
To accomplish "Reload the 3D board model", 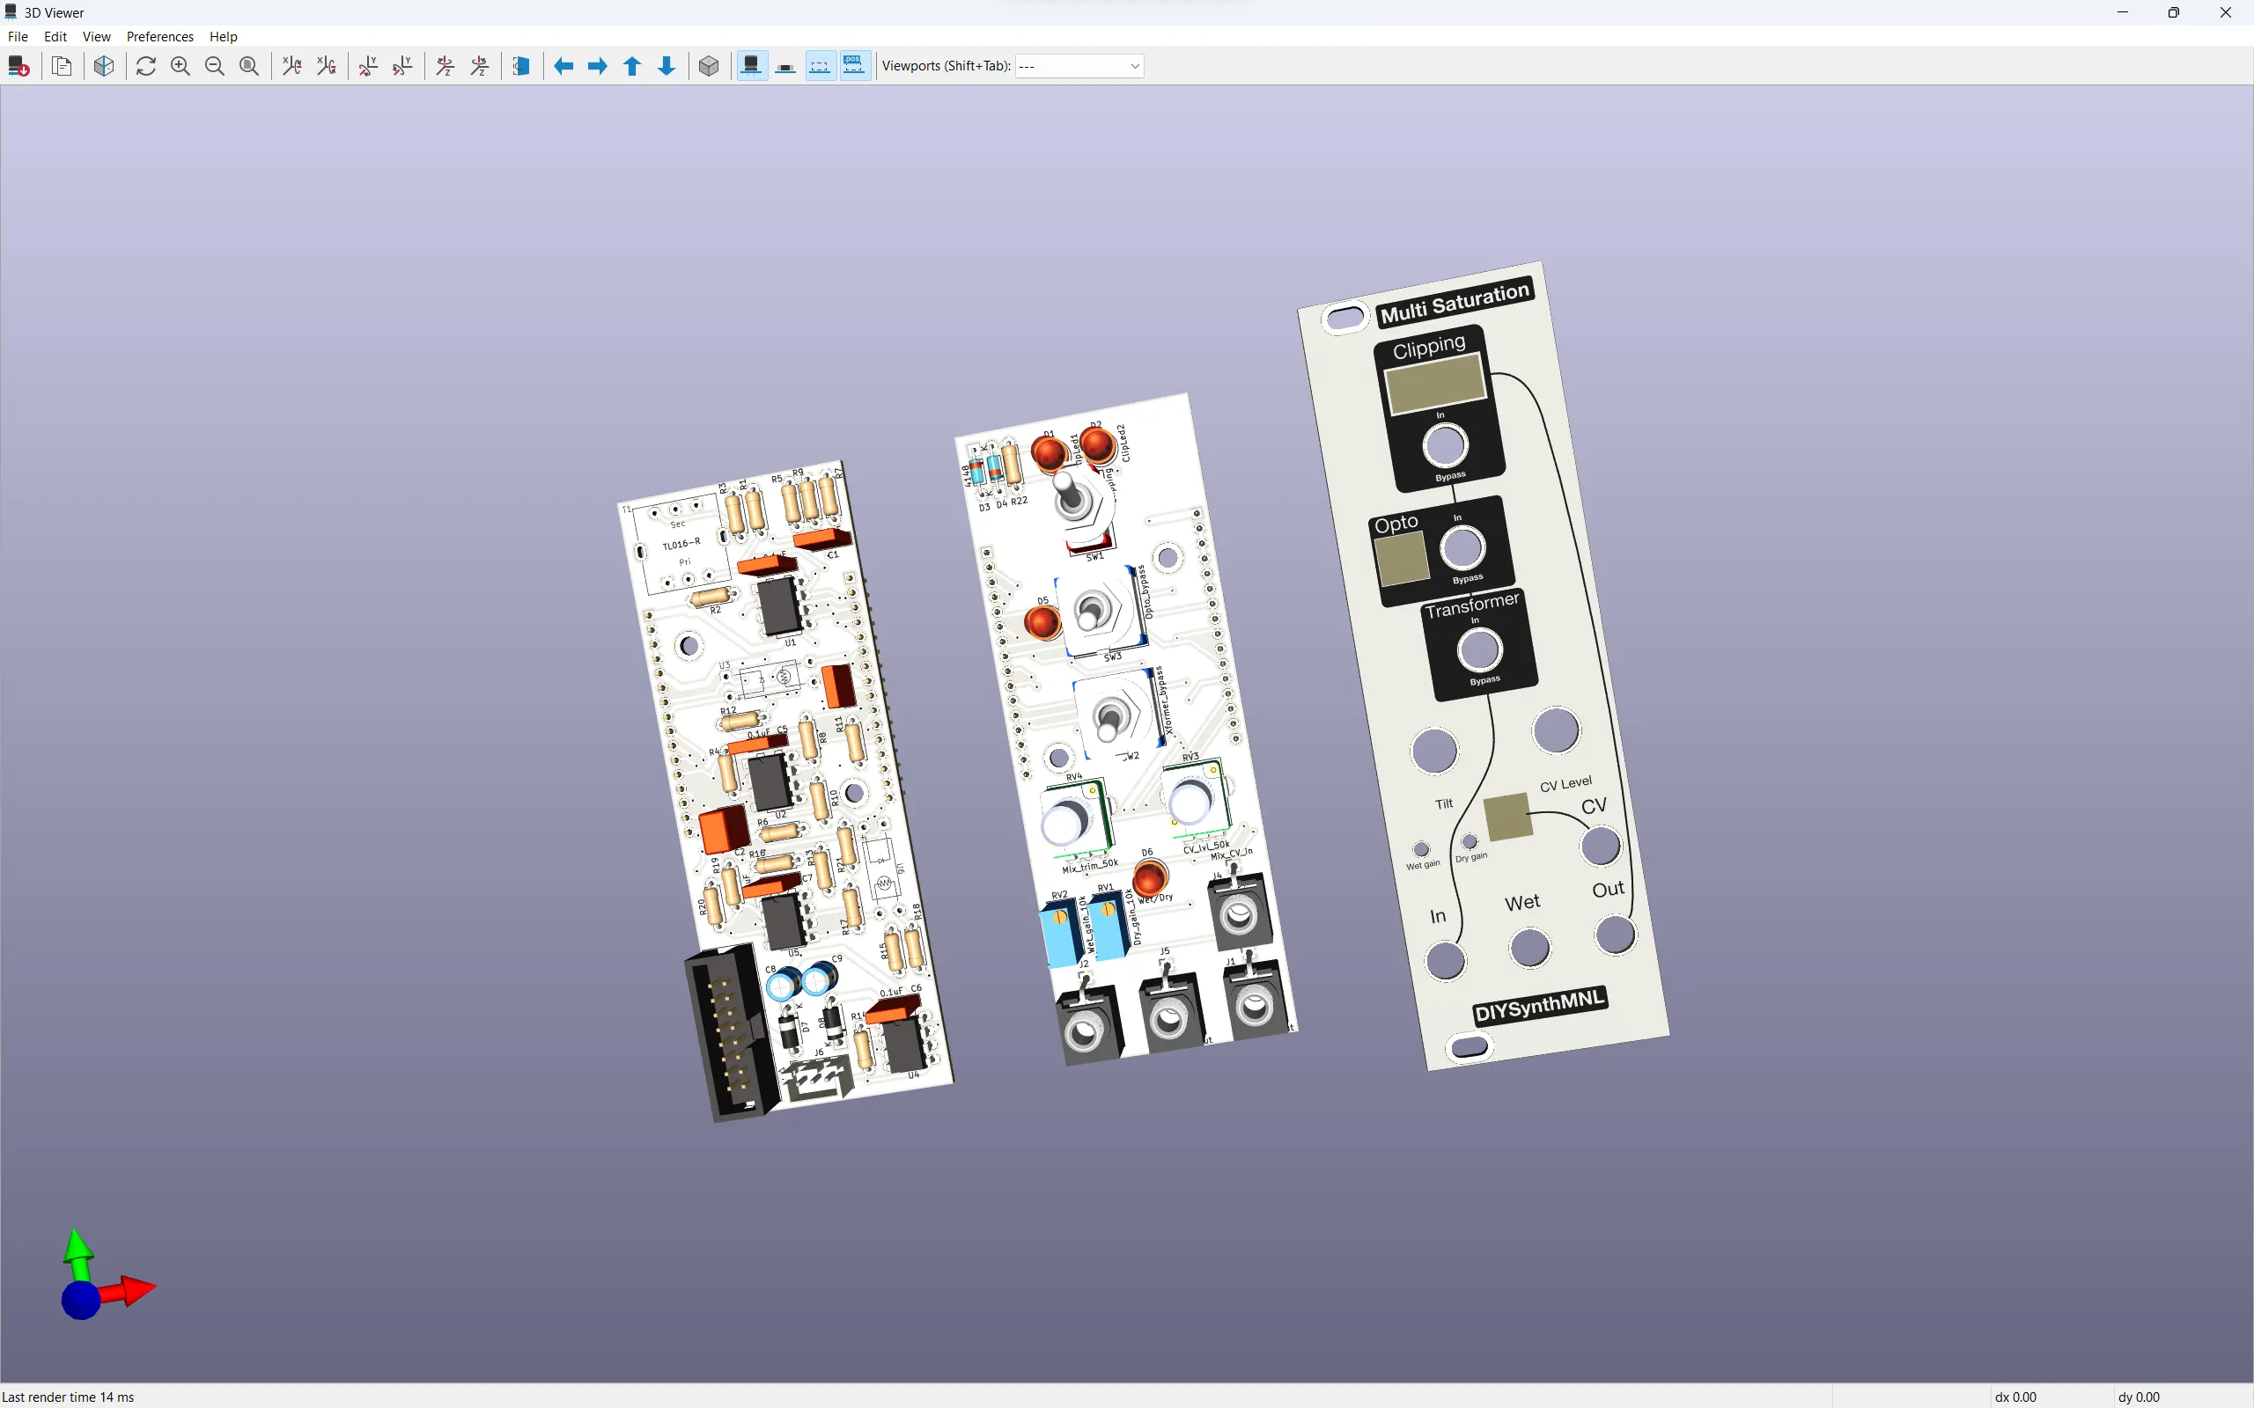I will pyautogui.click(x=146, y=65).
